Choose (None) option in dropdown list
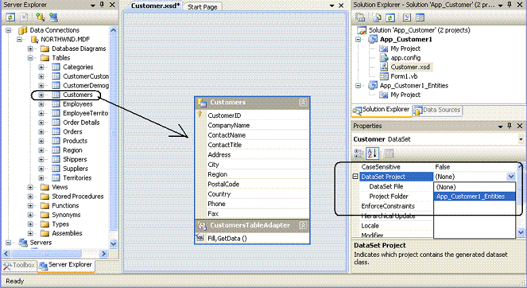 coord(475,187)
